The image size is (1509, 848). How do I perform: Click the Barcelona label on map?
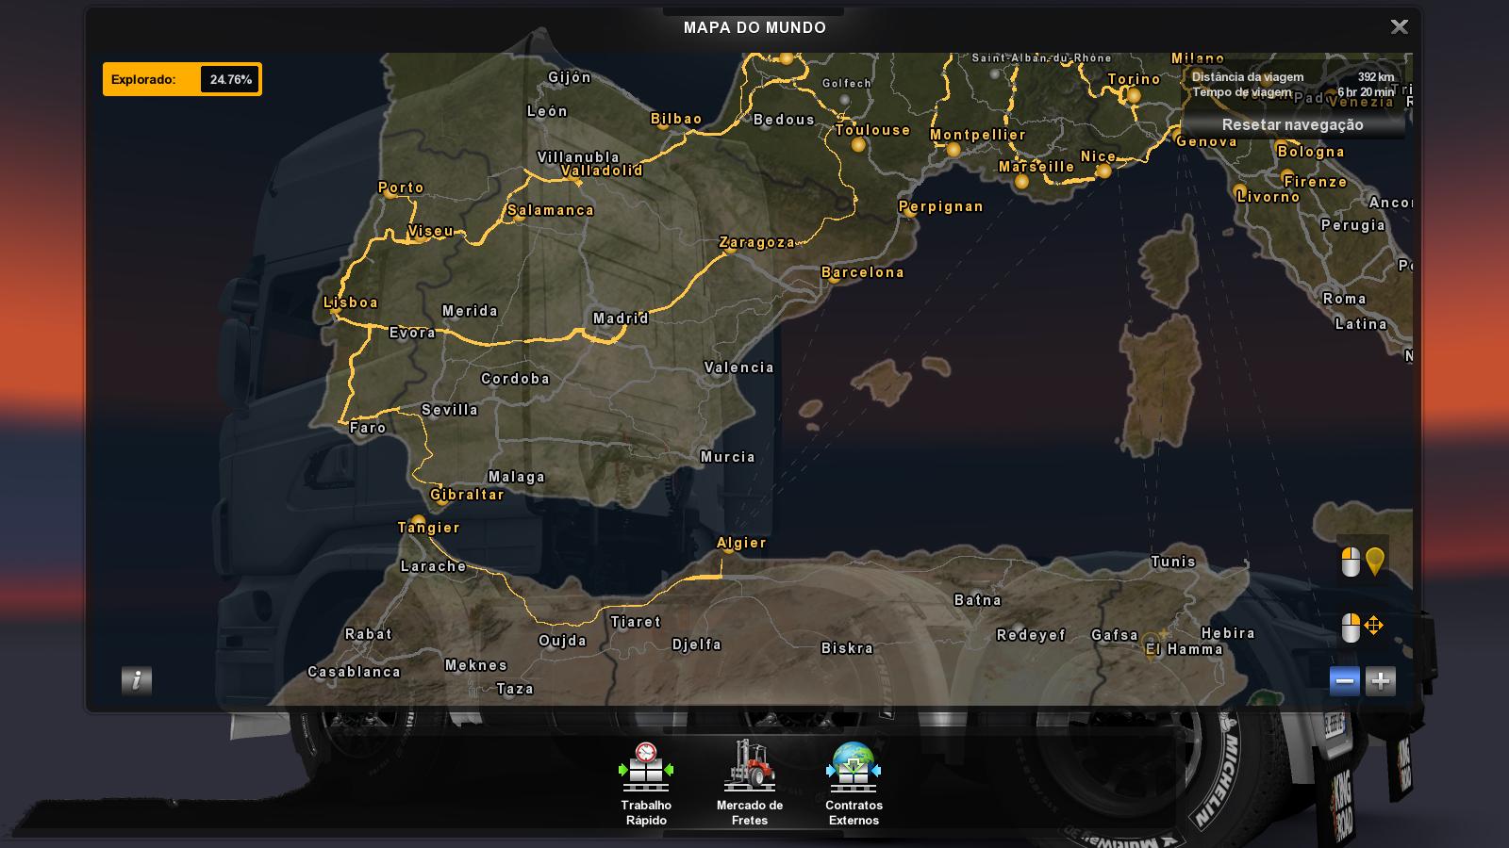(863, 272)
